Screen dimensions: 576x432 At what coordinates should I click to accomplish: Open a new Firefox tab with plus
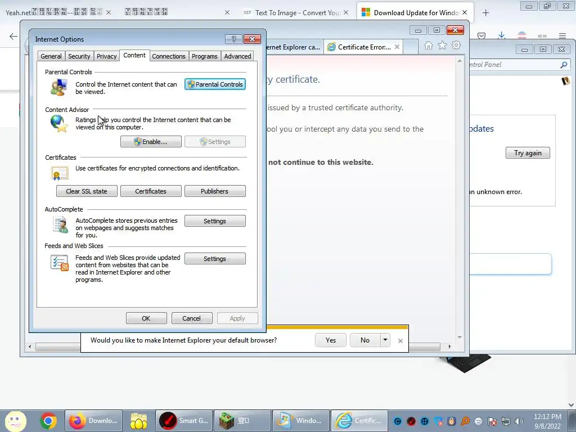tap(485, 13)
